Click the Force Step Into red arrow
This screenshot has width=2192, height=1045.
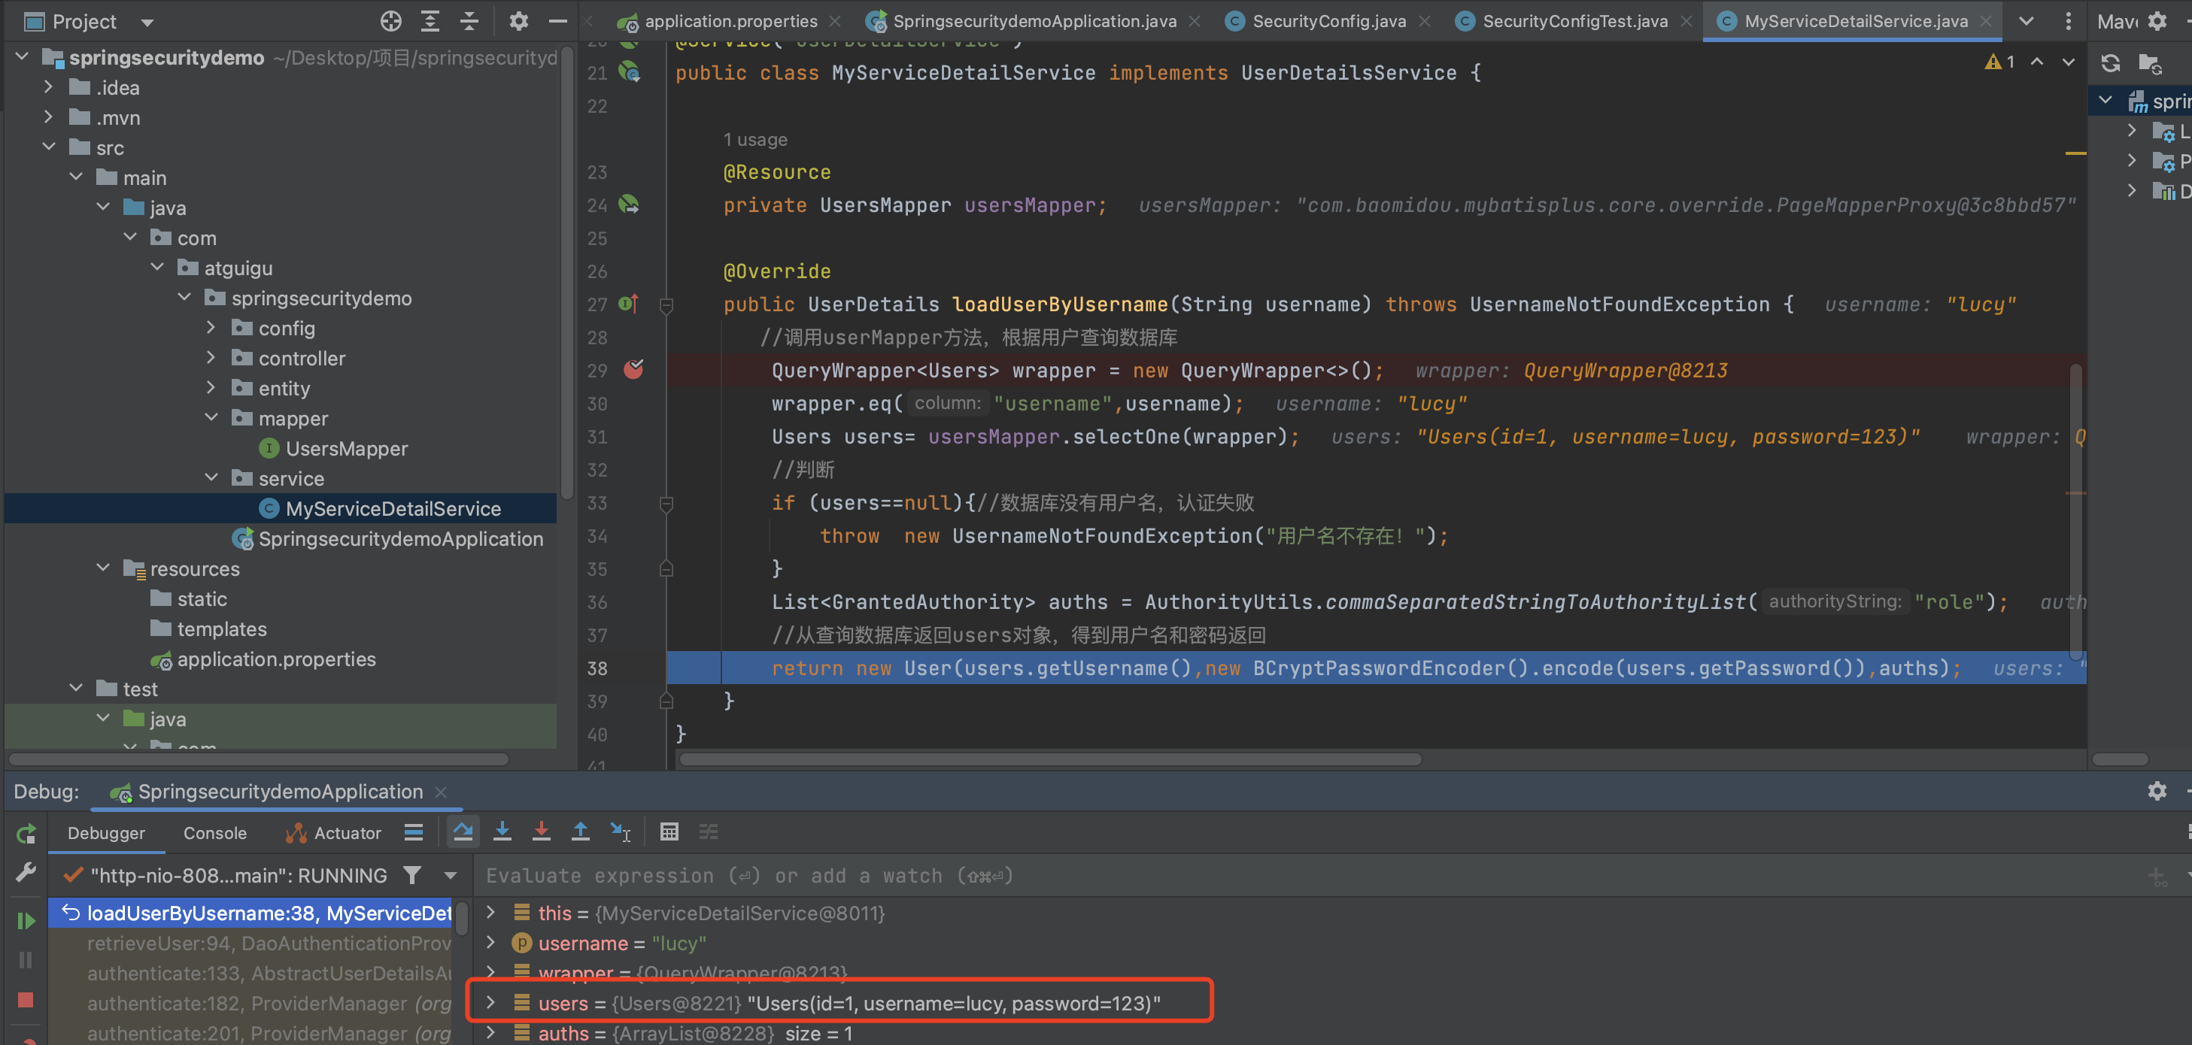pyautogui.click(x=541, y=831)
